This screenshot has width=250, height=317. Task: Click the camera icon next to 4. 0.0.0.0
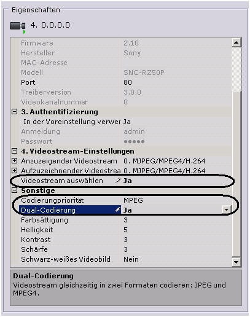click(x=18, y=26)
